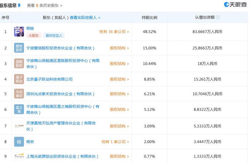Expand 他有 36 家公司 for 杨铭

click(114, 32)
